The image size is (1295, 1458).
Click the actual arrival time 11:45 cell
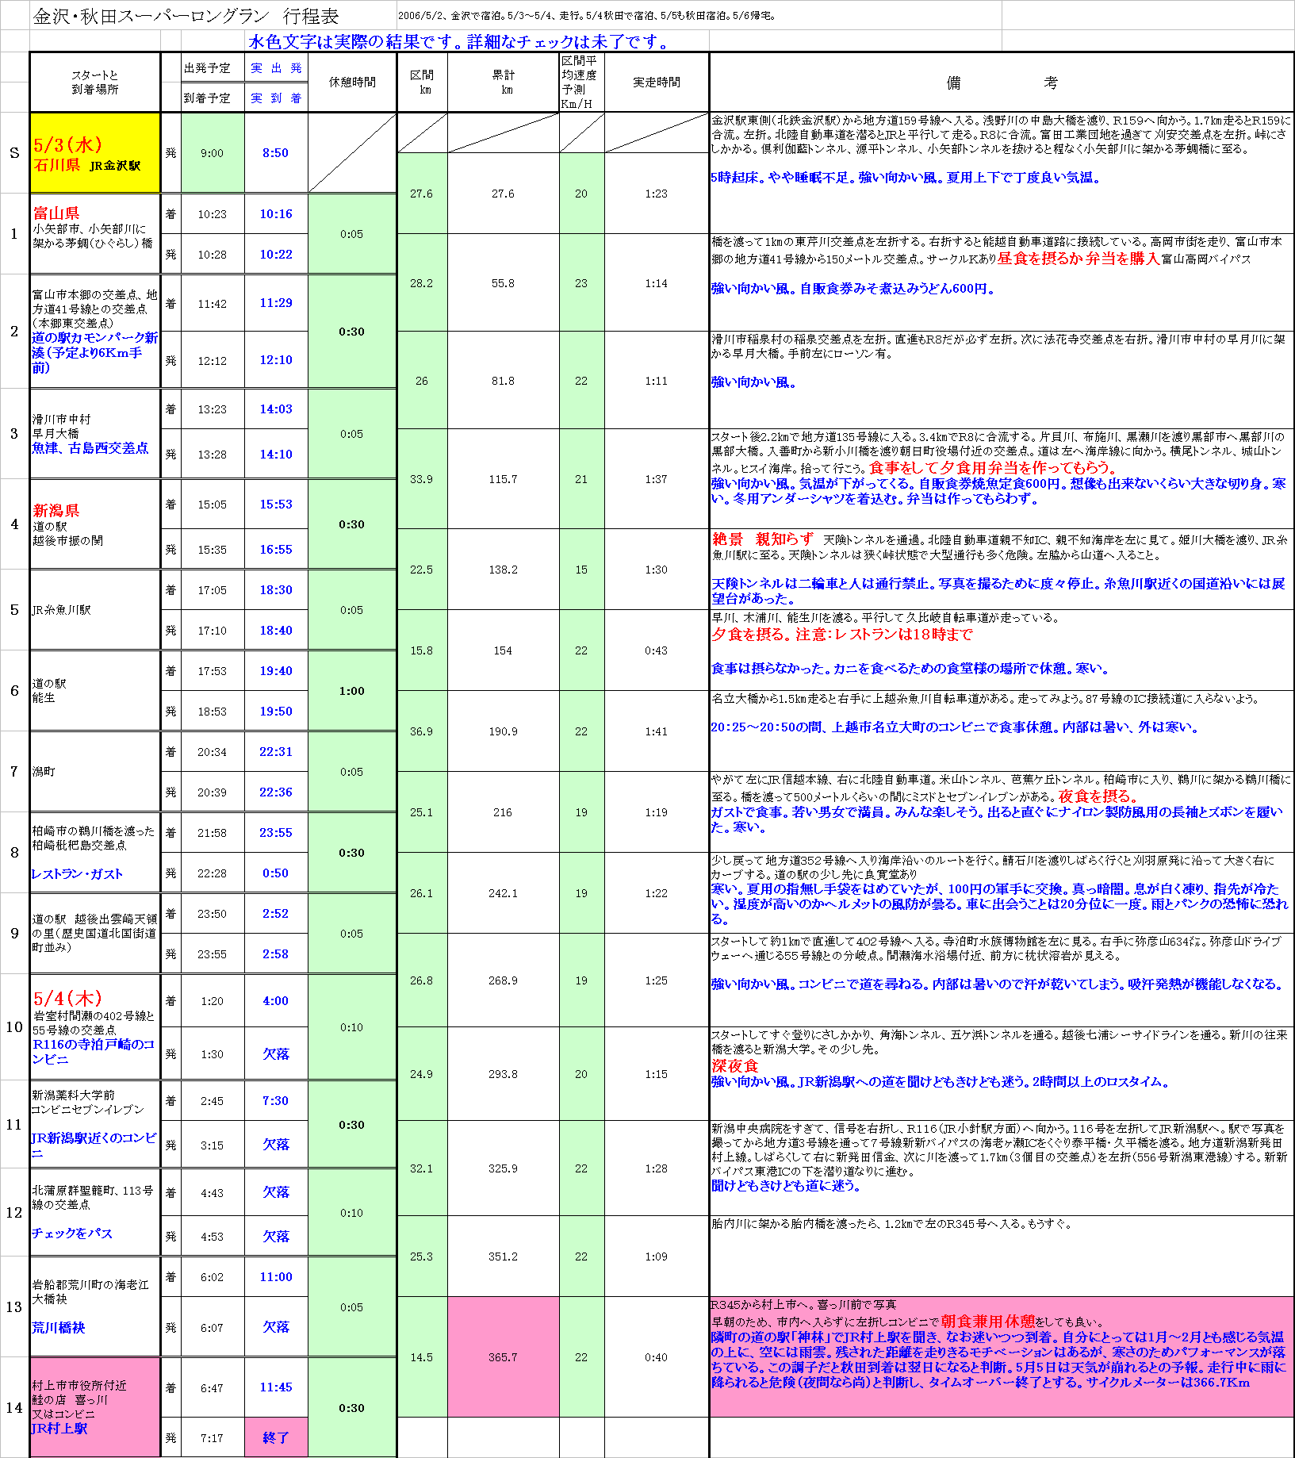tap(275, 1387)
